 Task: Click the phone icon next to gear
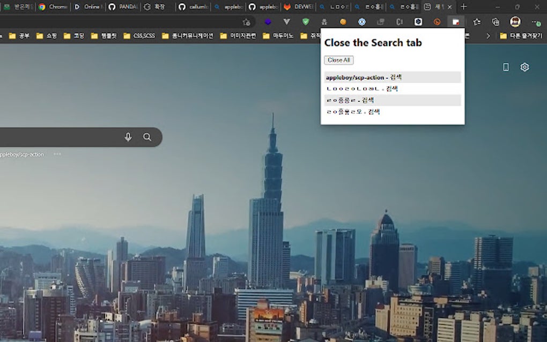(506, 67)
